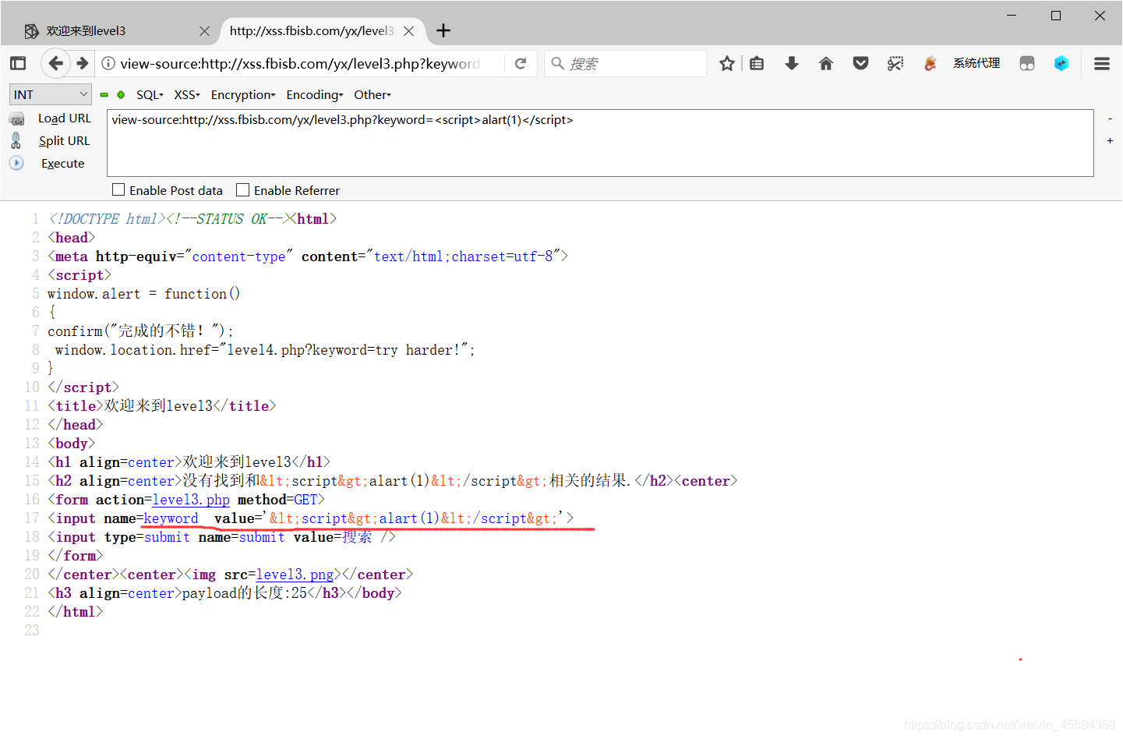Click 'window.alert = function()' text
This screenshot has width=1123, height=739.
pos(144,294)
